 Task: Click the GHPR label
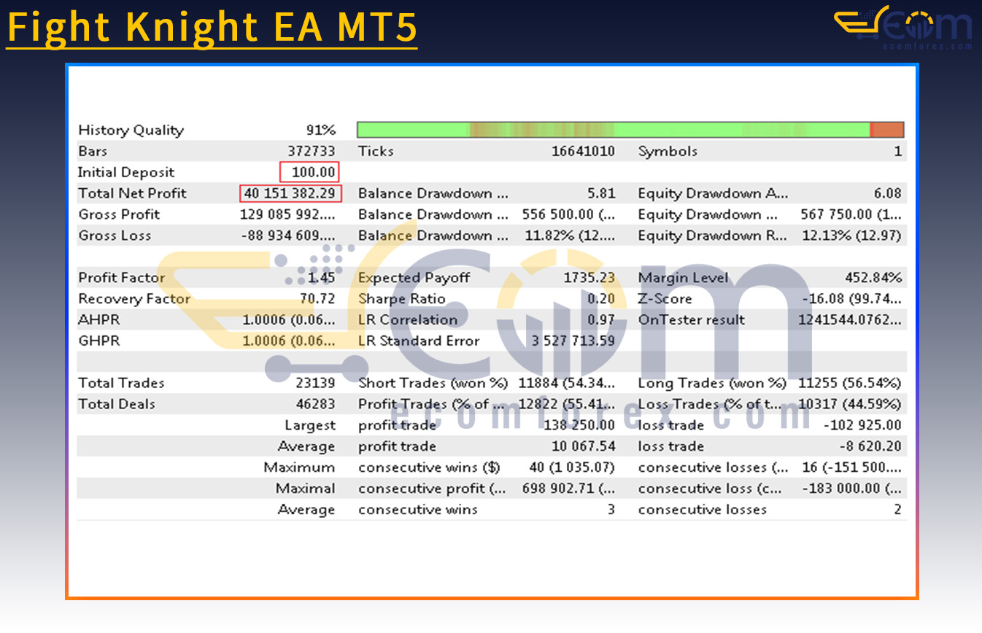99,342
